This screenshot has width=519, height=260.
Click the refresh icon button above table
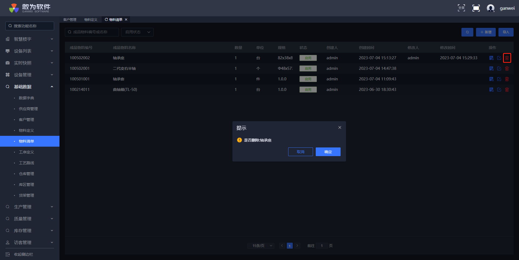(467, 32)
